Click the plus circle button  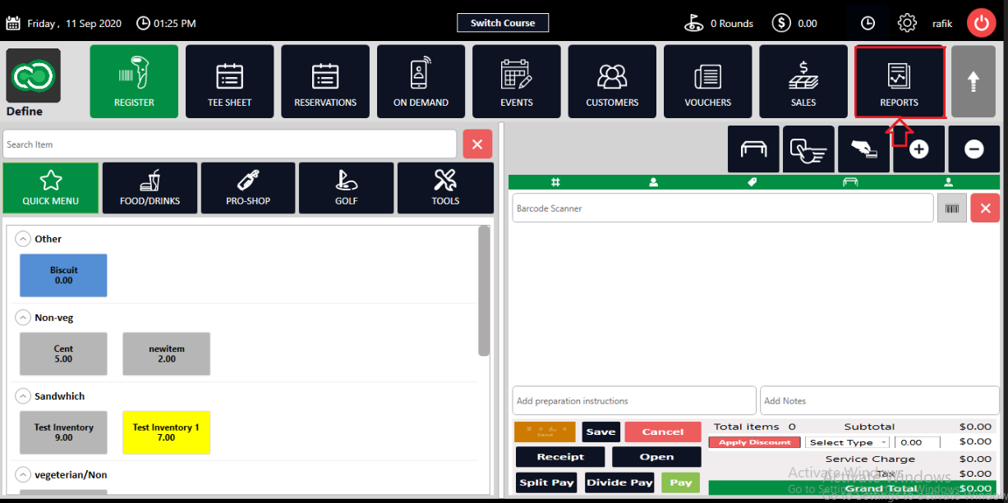[918, 149]
